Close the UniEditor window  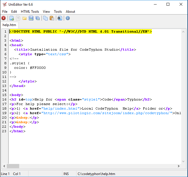(x=181, y=4)
